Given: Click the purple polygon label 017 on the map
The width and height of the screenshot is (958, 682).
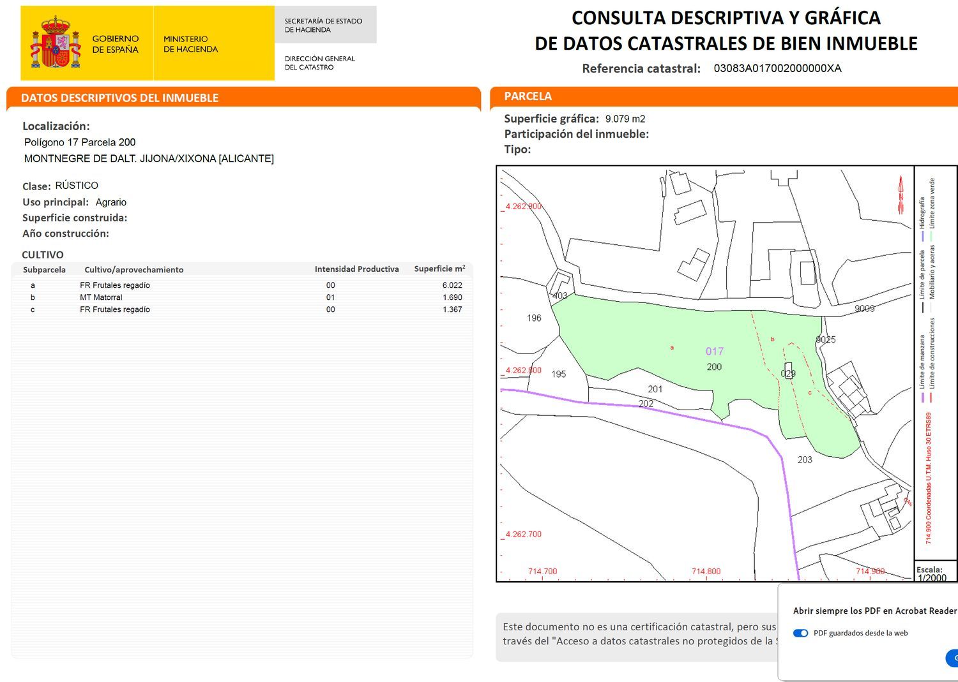Looking at the screenshot, I should (715, 351).
